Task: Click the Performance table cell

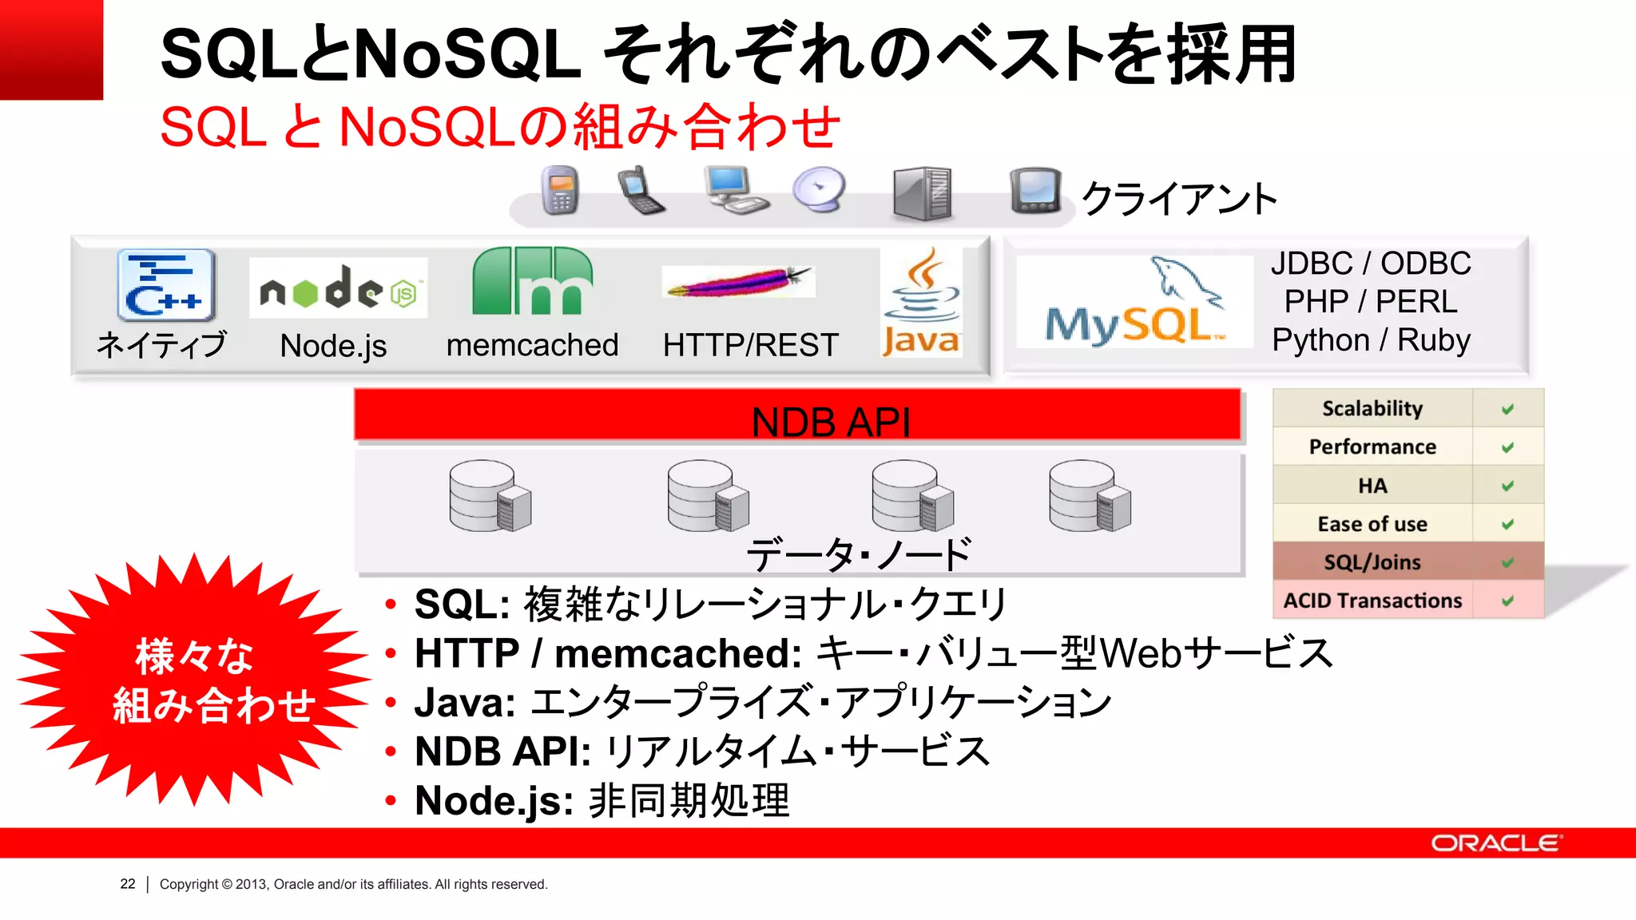Action: [1372, 446]
